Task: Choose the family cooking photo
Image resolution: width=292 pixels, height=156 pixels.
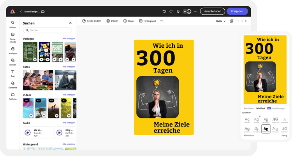Action: click(38, 80)
